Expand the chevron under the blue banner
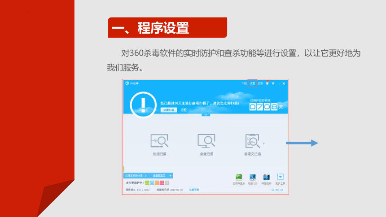 [x=206, y=115]
